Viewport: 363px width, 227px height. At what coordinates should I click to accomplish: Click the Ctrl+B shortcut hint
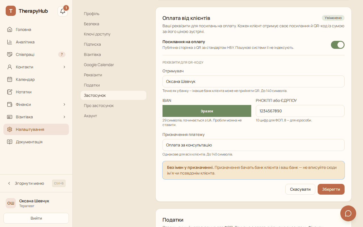coord(59,183)
